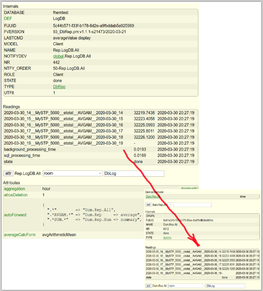Click the DbLog value field next to room
The width and height of the screenshot is (263, 291).
pos(134,173)
